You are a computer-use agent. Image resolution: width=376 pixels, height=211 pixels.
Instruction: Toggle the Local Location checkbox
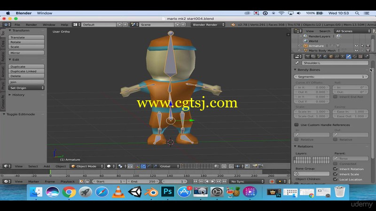pos(335,179)
